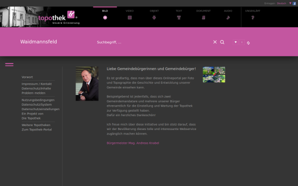This screenshot has height=186, width=298.
Task: Click Problem melden
Action: tap(33, 93)
